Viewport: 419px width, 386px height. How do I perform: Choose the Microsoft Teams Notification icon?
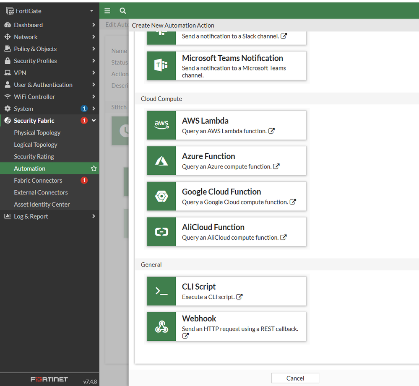161,66
